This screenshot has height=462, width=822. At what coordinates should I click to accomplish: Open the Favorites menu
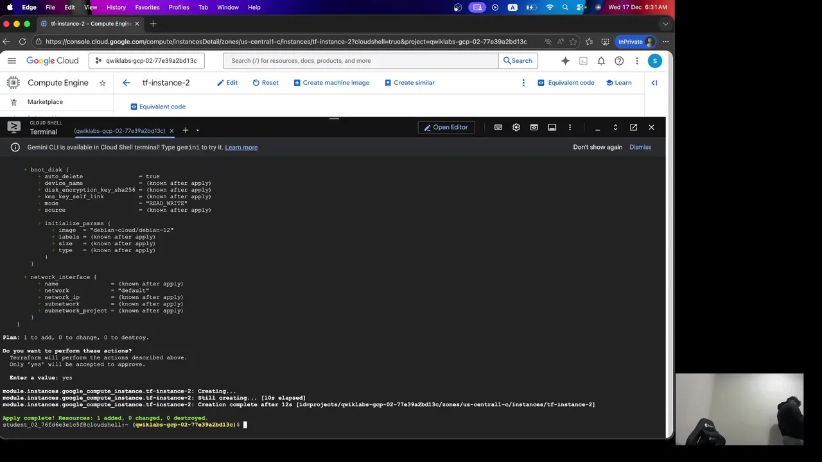[147, 7]
